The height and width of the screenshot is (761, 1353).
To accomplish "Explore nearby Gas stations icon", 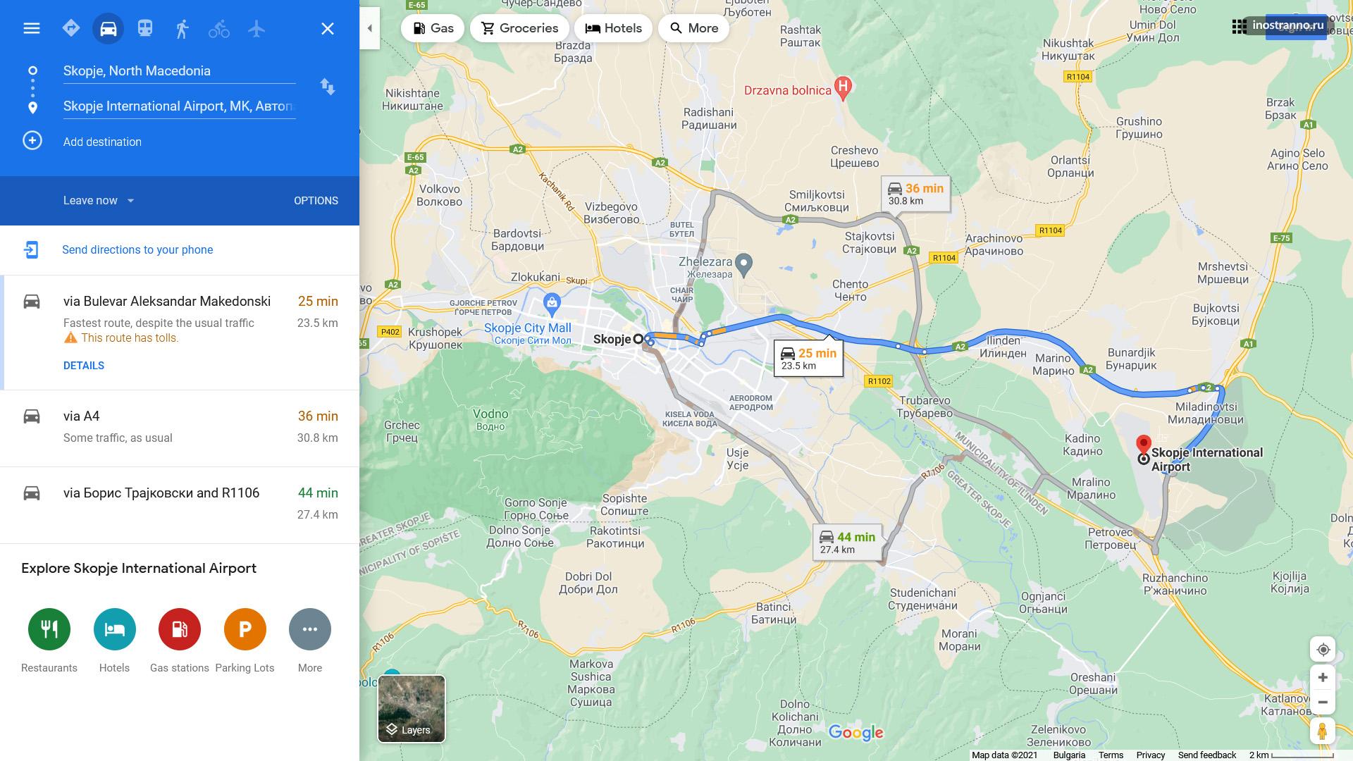I will [180, 629].
